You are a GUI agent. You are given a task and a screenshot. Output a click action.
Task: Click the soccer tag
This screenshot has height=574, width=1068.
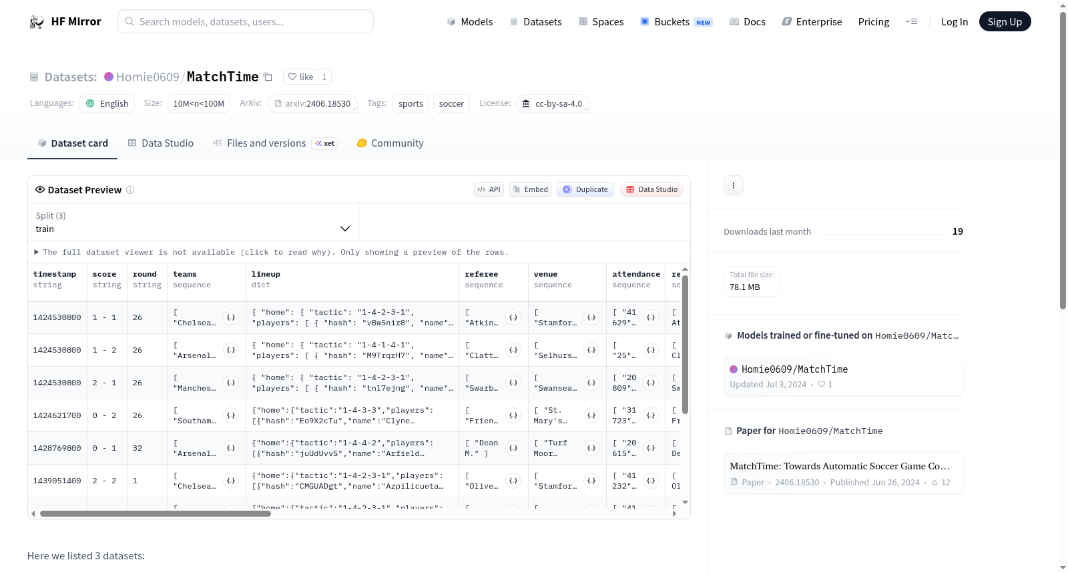pos(451,103)
